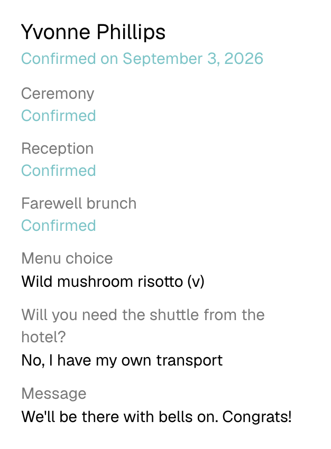Screen dimensions: 331x449
Task: Select the Wild mushroom risotto (v) answer
Action: click(x=113, y=282)
